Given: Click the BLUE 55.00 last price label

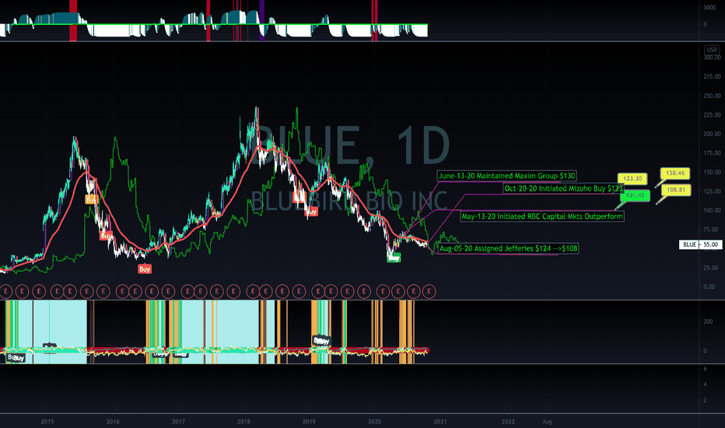Looking at the screenshot, I should point(700,244).
